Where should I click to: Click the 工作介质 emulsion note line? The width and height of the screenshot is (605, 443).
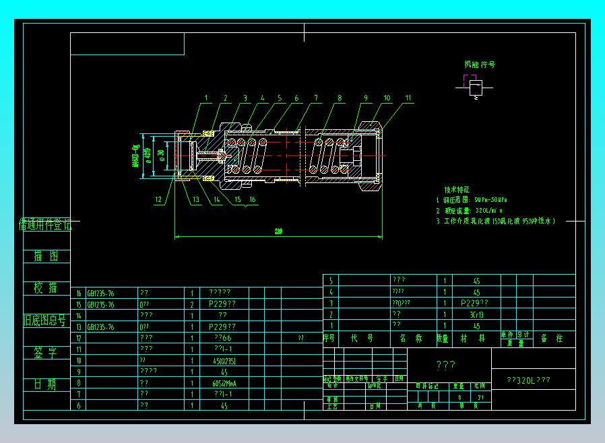point(496,221)
